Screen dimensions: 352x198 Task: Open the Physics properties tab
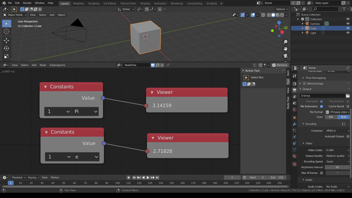(295, 137)
